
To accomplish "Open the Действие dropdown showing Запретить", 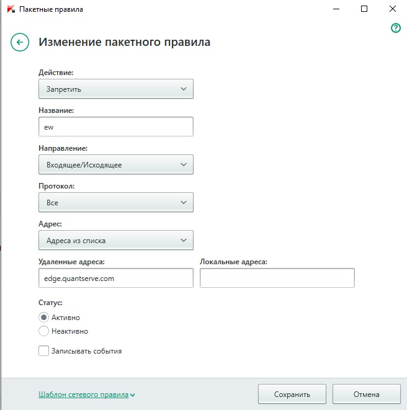I will pyautogui.click(x=115, y=89).
